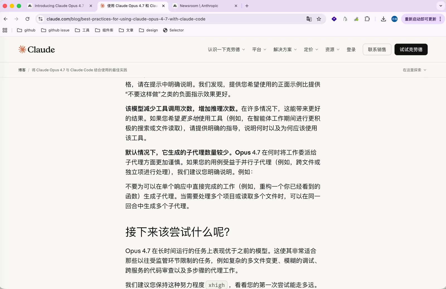Image resolution: width=446 pixels, height=289 pixels.
Task: Click the 试试克劳德 button
Action: point(411,49)
